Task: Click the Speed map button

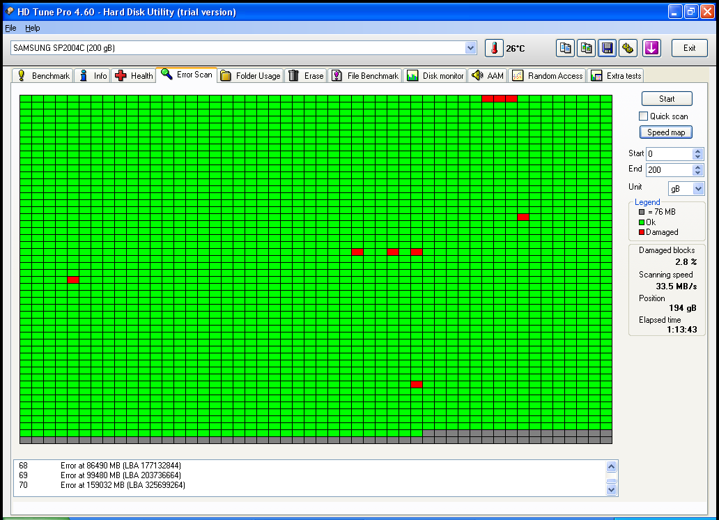Action: coord(666,132)
